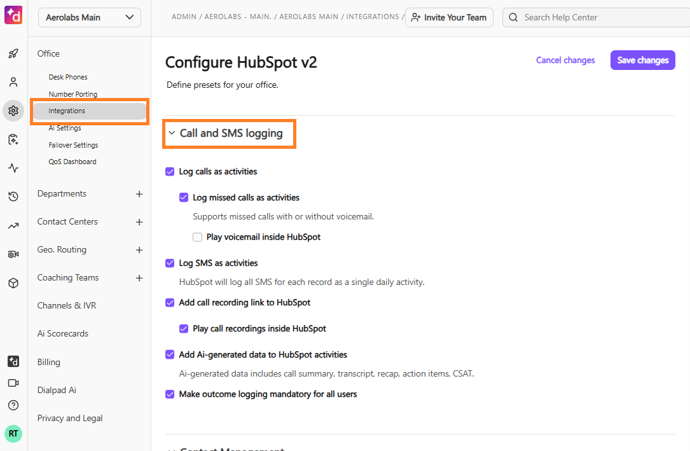Open Ai Settings page
The image size is (690, 451).
[x=65, y=128]
